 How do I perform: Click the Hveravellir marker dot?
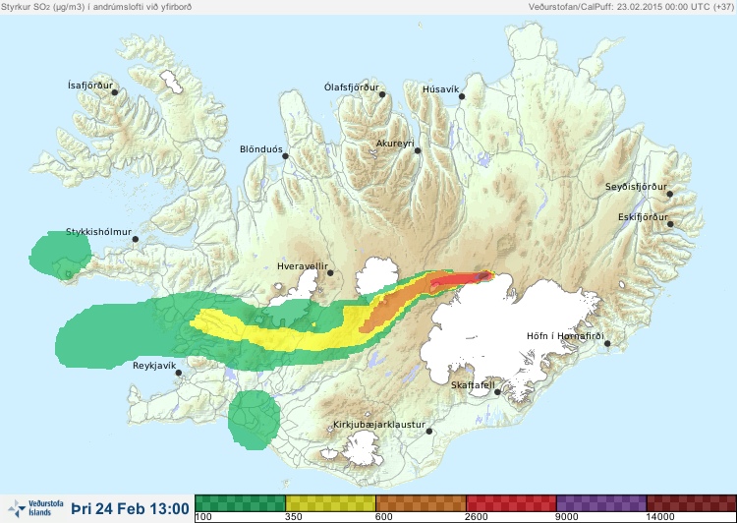330,272
